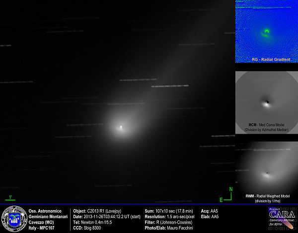Click the 'Oss. Astronomico' text

click(45, 211)
